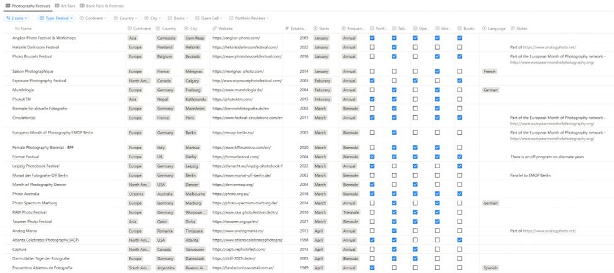Open the Taswer Photo Festival entry

pyautogui.click(x=32, y=221)
